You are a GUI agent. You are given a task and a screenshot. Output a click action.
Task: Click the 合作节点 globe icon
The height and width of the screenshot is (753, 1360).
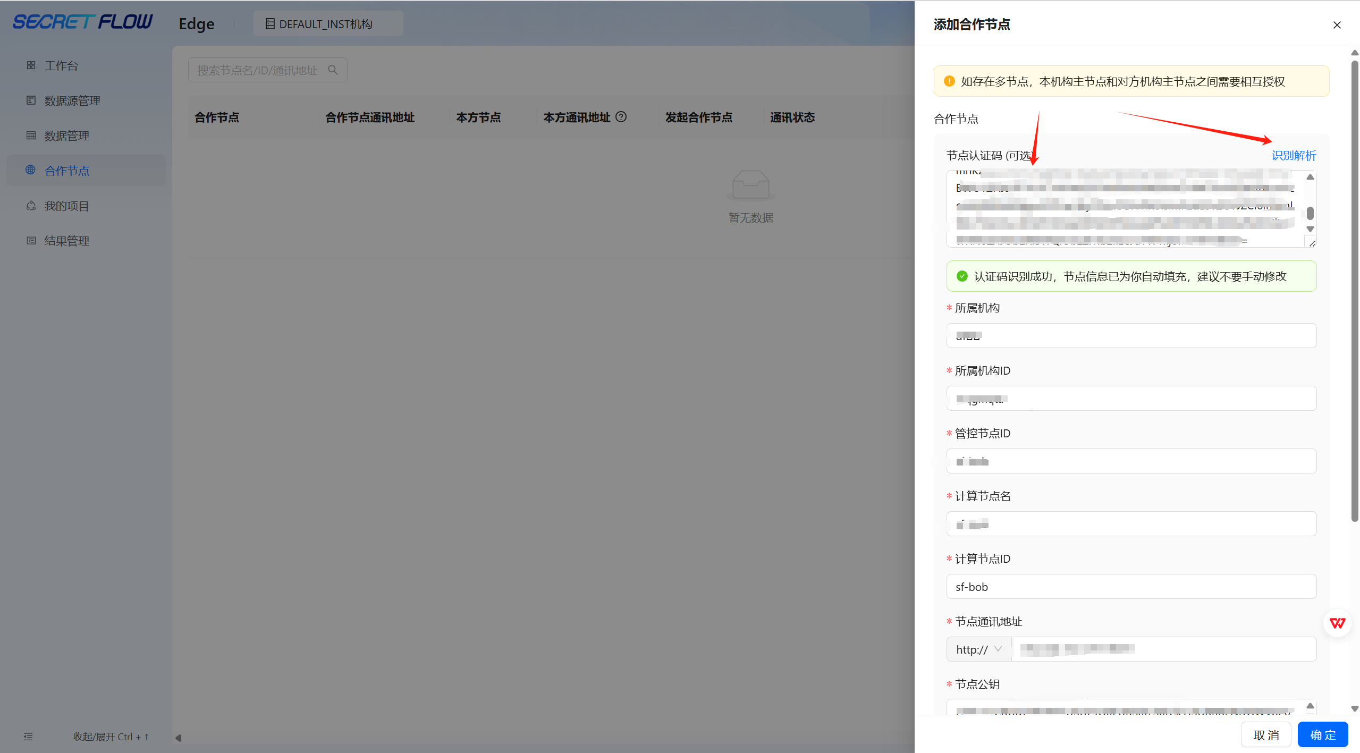pos(30,170)
